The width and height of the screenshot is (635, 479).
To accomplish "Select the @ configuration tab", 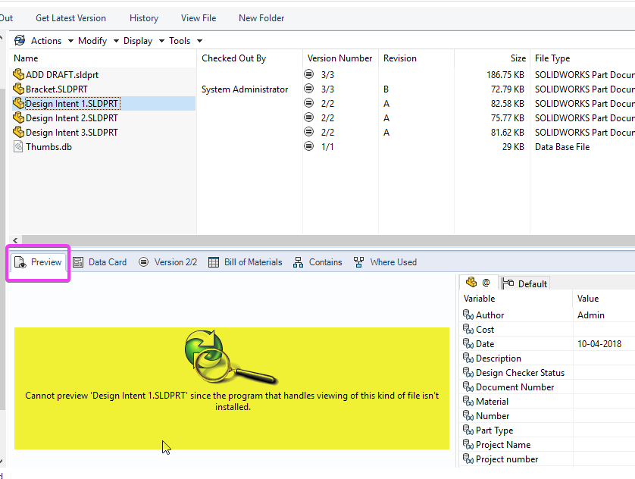I will point(478,283).
